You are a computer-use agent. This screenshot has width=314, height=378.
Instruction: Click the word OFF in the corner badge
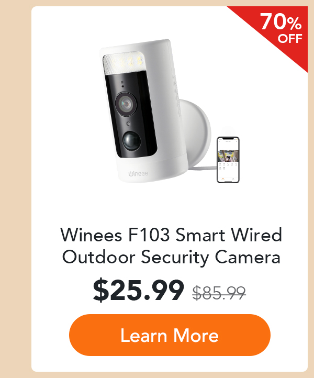pyautogui.click(x=290, y=39)
